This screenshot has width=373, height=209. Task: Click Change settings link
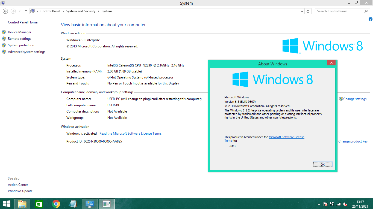[x=355, y=99]
